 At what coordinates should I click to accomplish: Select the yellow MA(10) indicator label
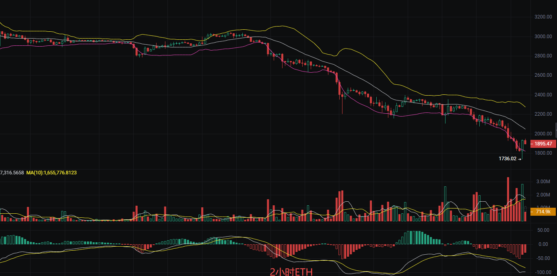[x=52, y=173]
